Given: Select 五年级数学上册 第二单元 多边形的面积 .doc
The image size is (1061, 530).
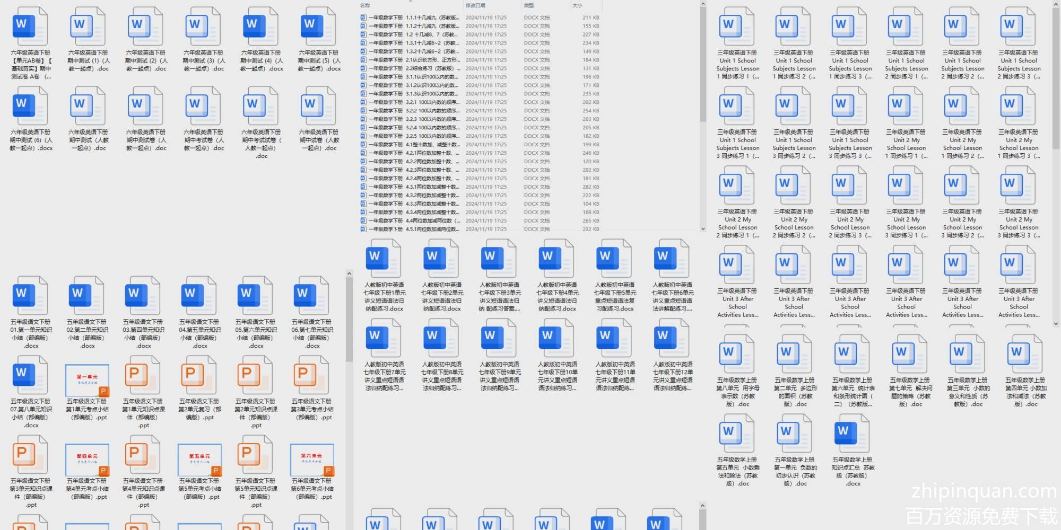Looking at the screenshot, I should pyautogui.click(x=795, y=371).
